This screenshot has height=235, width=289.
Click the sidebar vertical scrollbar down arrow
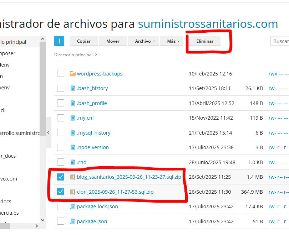pyautogui.click(x=43, y=220)
